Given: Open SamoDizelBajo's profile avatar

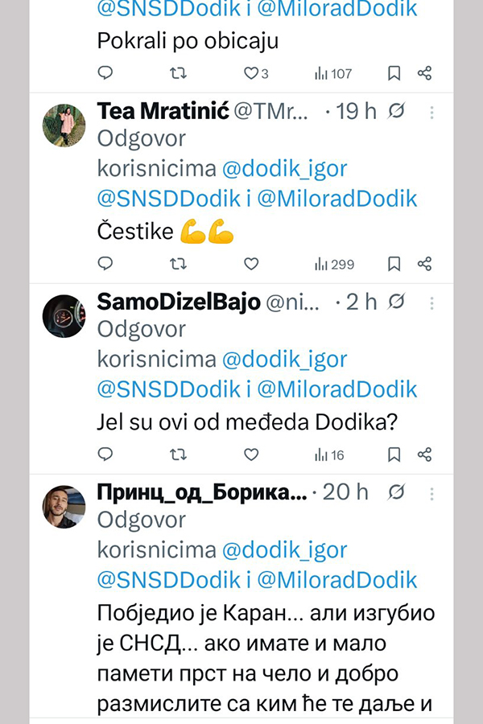Looking at the screenshot, I should 64,316.
